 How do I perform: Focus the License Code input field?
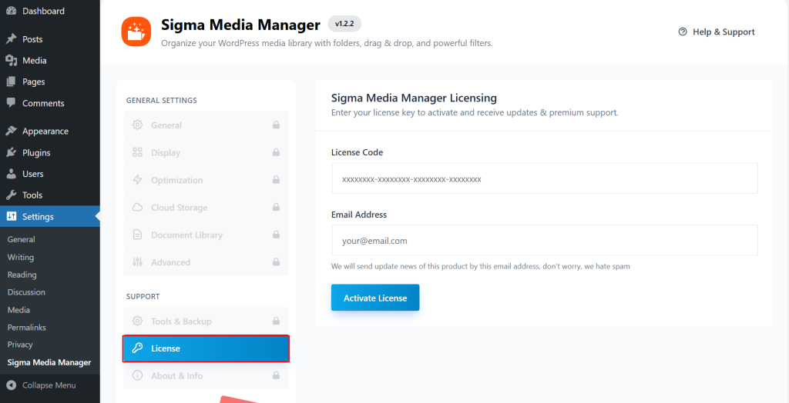(x=545, y=178)
